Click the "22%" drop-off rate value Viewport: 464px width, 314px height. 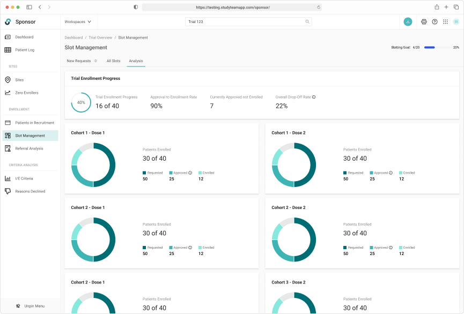coord(282,106)
